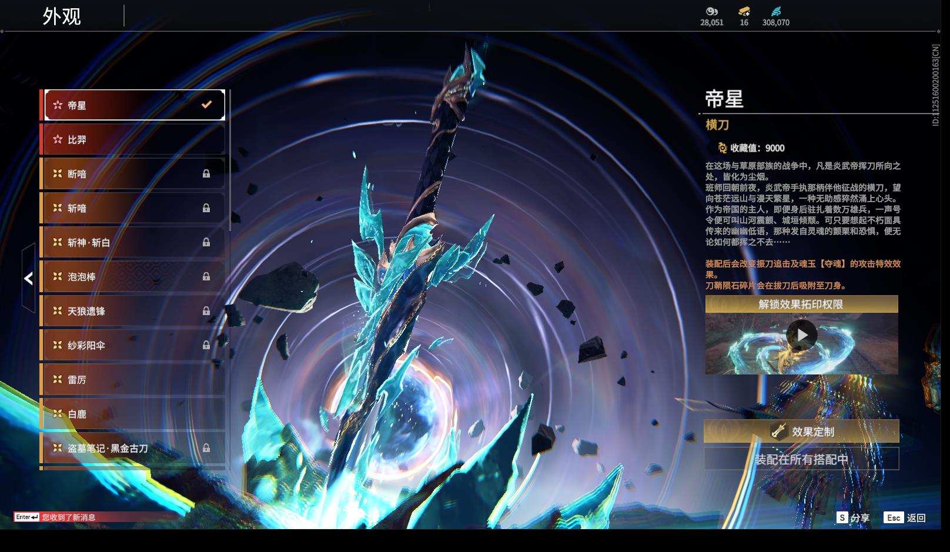Click the gold rarity icon beside 雷厉

(x=58, y=379)
